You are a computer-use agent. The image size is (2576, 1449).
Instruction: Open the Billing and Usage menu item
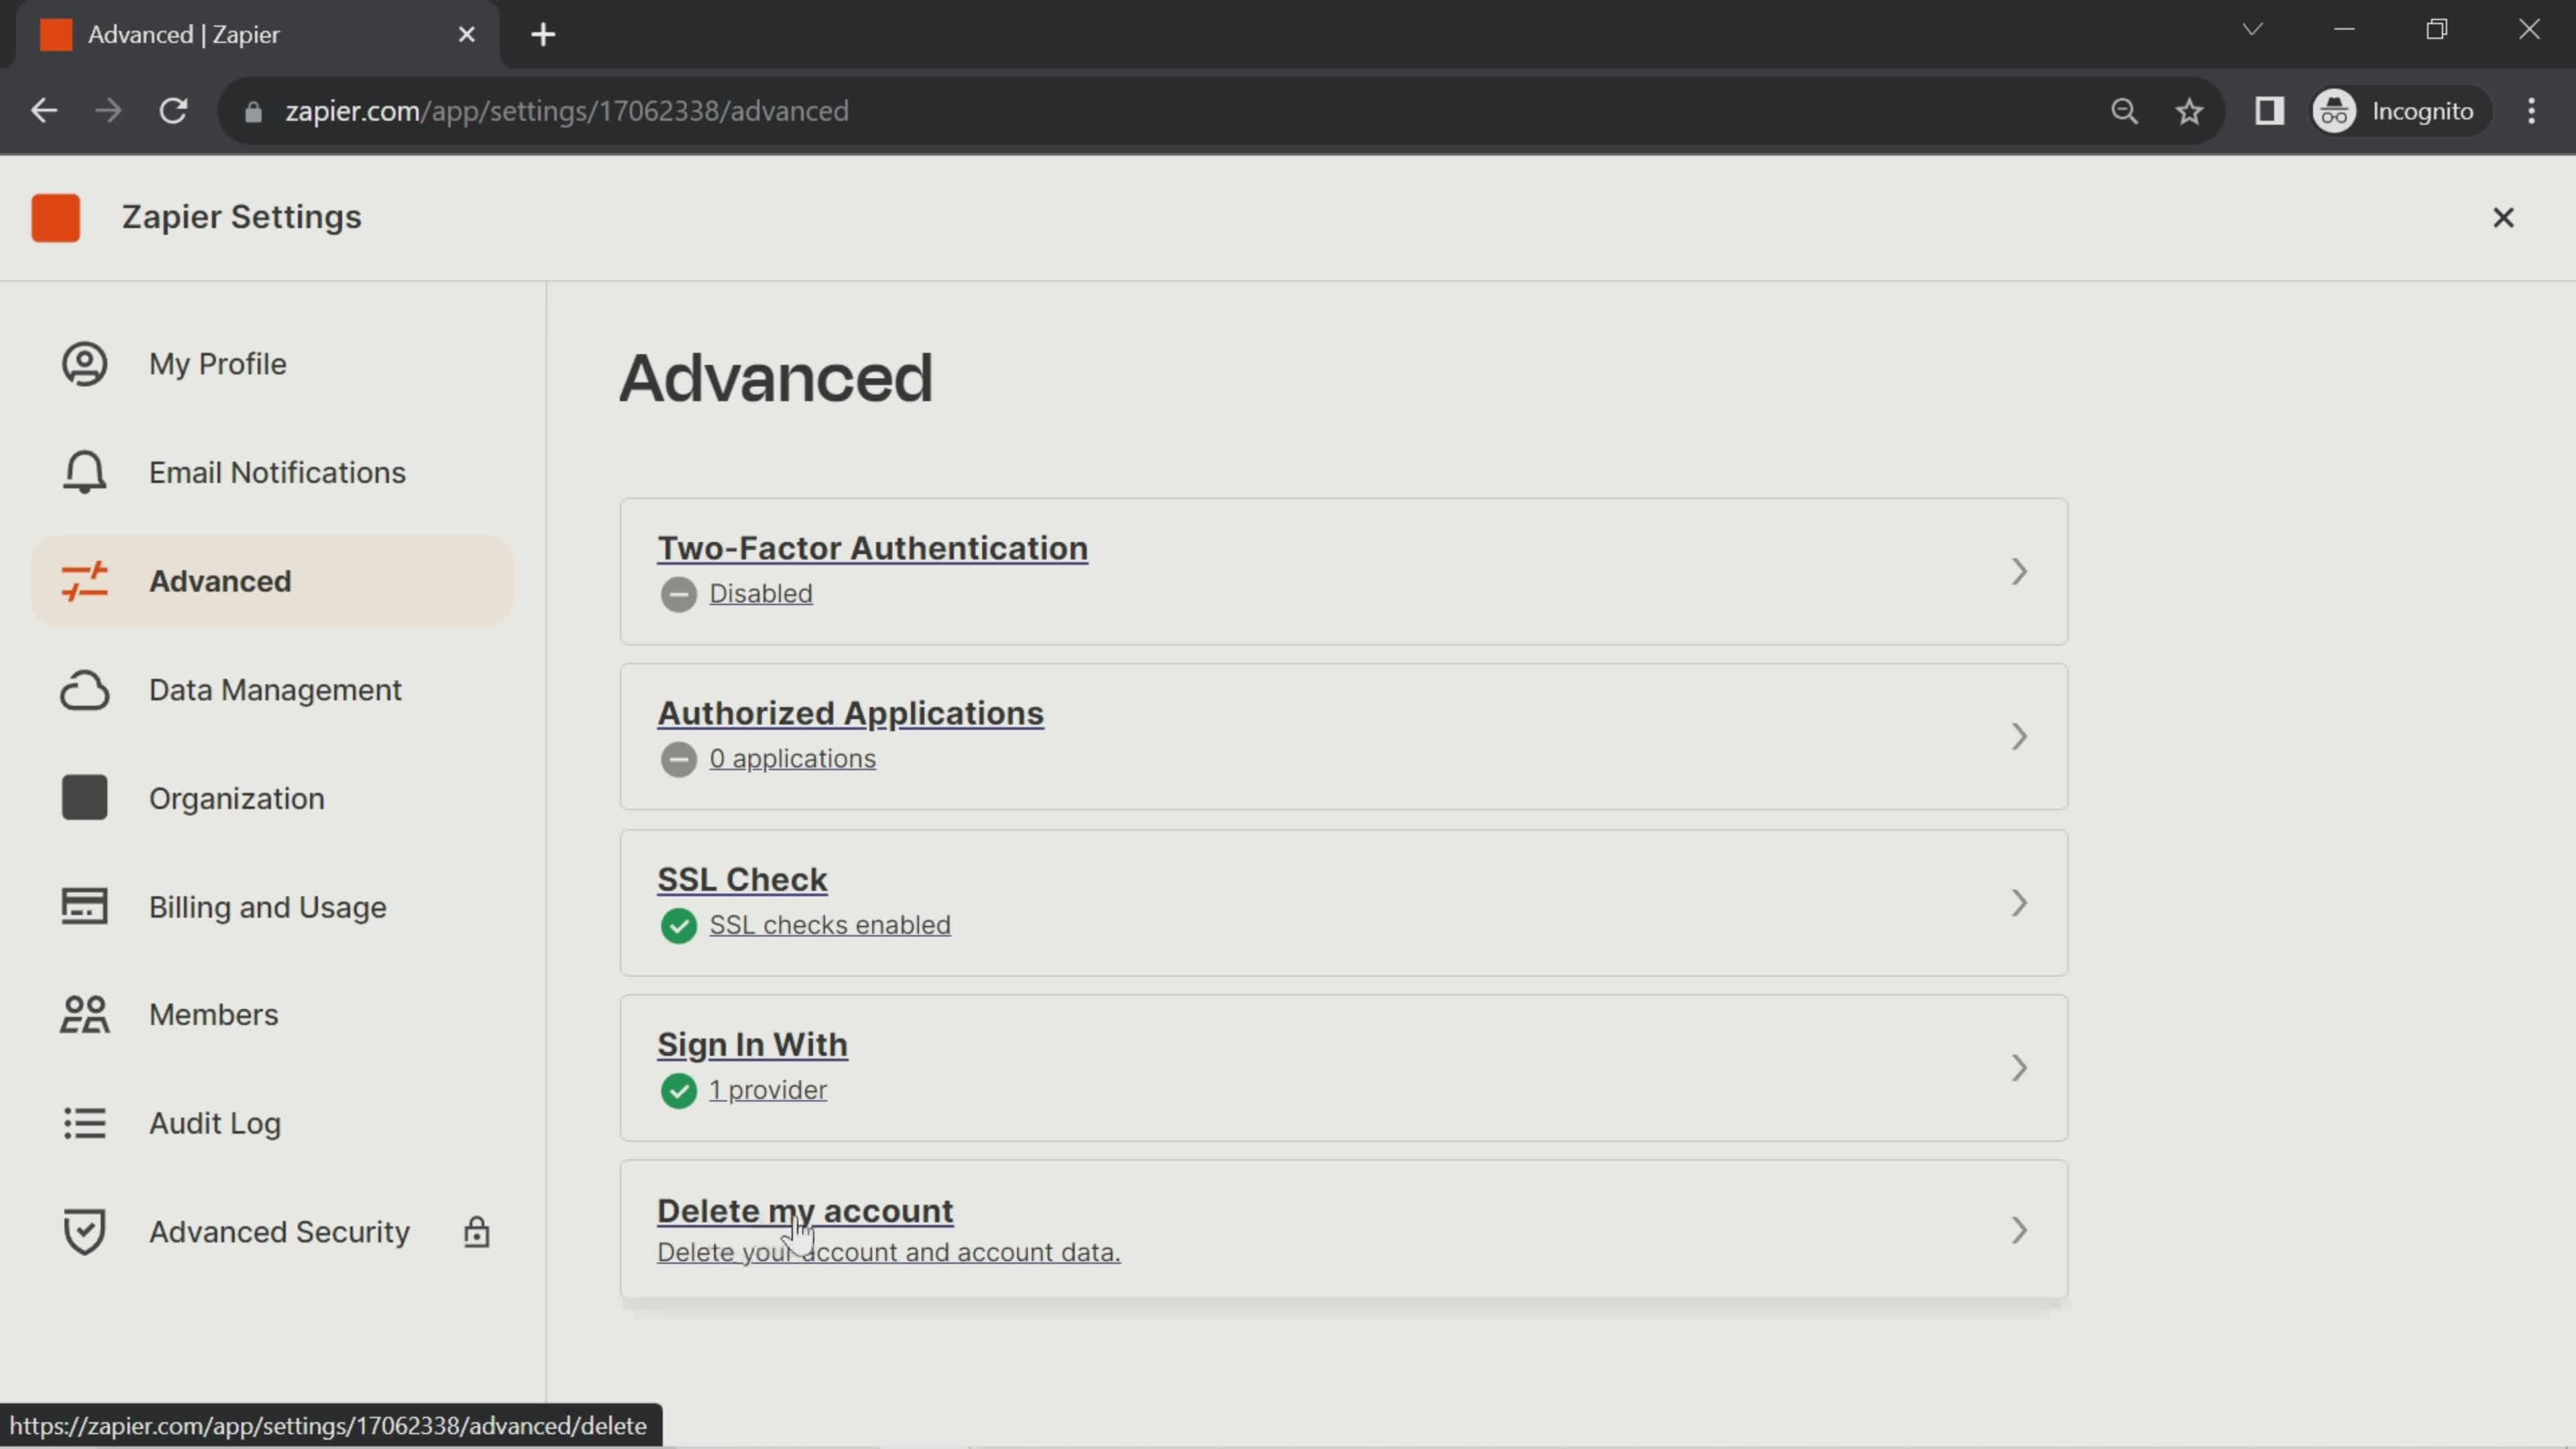pos(267,906)
